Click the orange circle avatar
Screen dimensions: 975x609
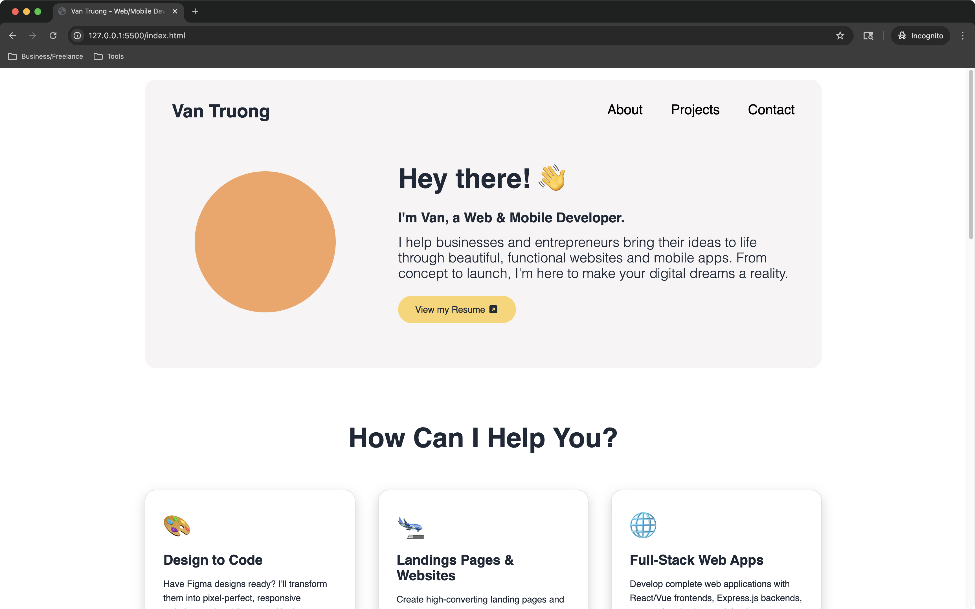pos(265,242)
